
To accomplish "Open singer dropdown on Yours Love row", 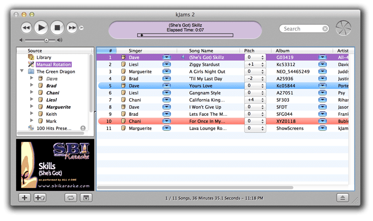I will click(166, 86).
